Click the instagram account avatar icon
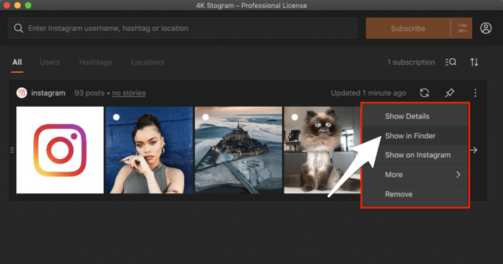This screenshot has height=264, width=503. [x=22, y=93]
